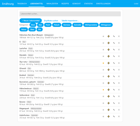Favorite the Banane item

[103, 103]
